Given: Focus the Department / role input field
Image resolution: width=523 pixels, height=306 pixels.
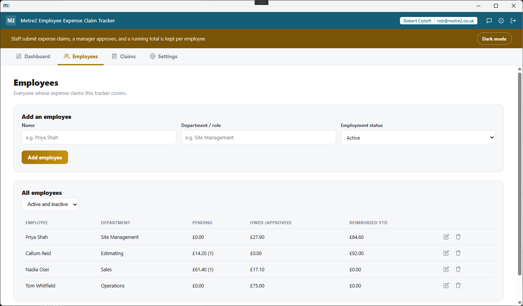Looking at the screenshot, I should (x=258, y=137).
